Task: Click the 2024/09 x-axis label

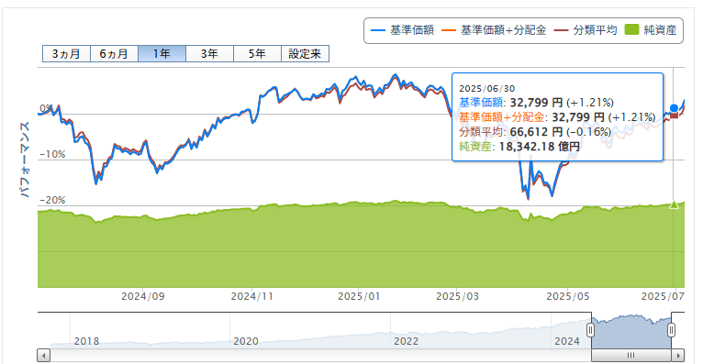Action: tap(143, 296)
